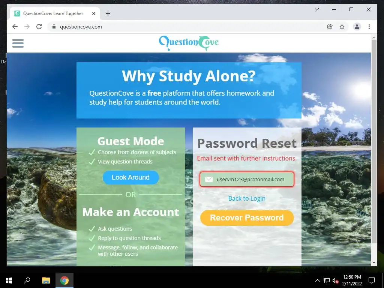Go back using browser back arrow
The width and height of the screenshot is (384, 288).
[15, 27]
